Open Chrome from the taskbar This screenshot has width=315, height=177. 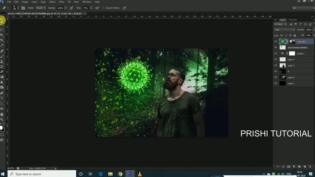120,174
